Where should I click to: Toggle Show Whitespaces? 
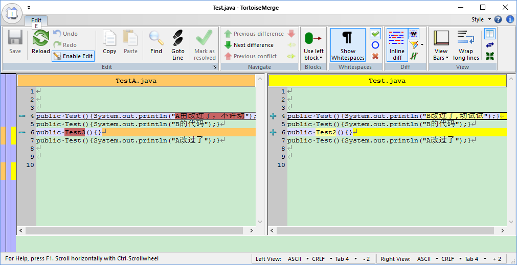click(x=348, y=45)
